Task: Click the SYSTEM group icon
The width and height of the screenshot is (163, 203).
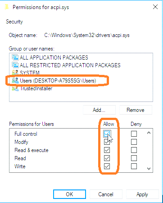Action: coord(15,73)
